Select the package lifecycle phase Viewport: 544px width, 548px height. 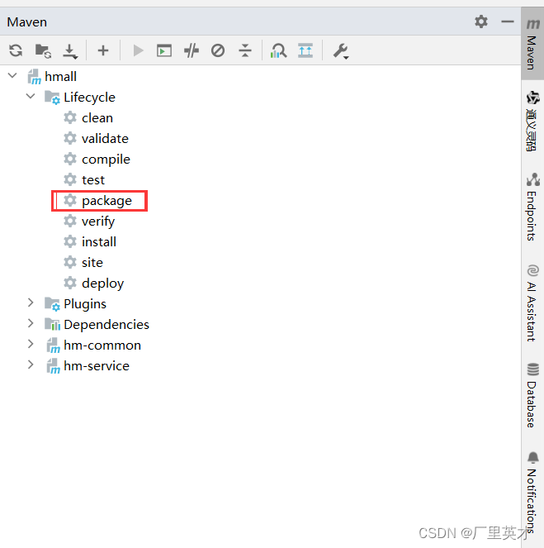coord(106,201)
